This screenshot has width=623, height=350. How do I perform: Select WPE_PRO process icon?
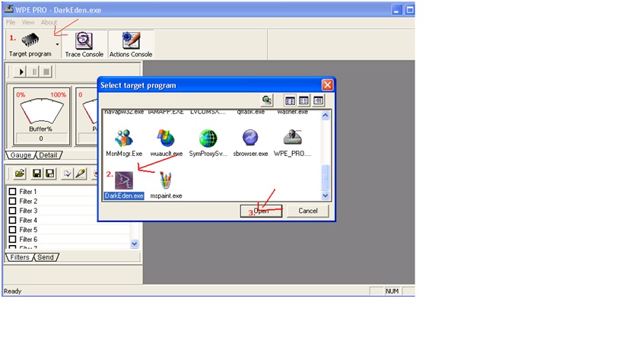coord(292,138)
